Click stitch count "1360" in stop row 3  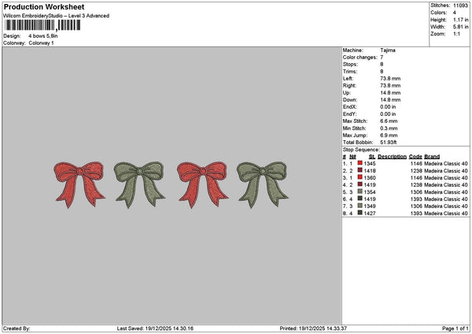point(370,178)
